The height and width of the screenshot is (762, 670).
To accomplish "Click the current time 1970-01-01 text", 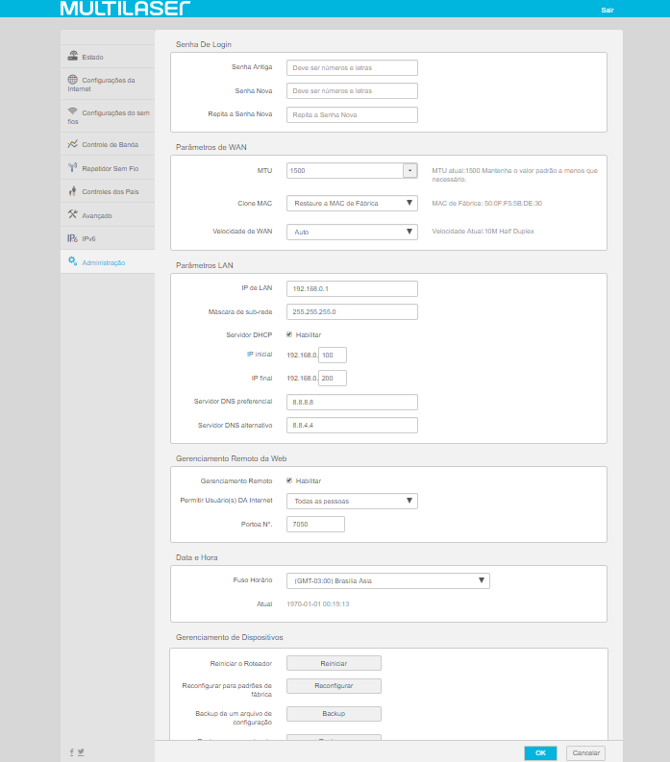I will coord(318,604).
